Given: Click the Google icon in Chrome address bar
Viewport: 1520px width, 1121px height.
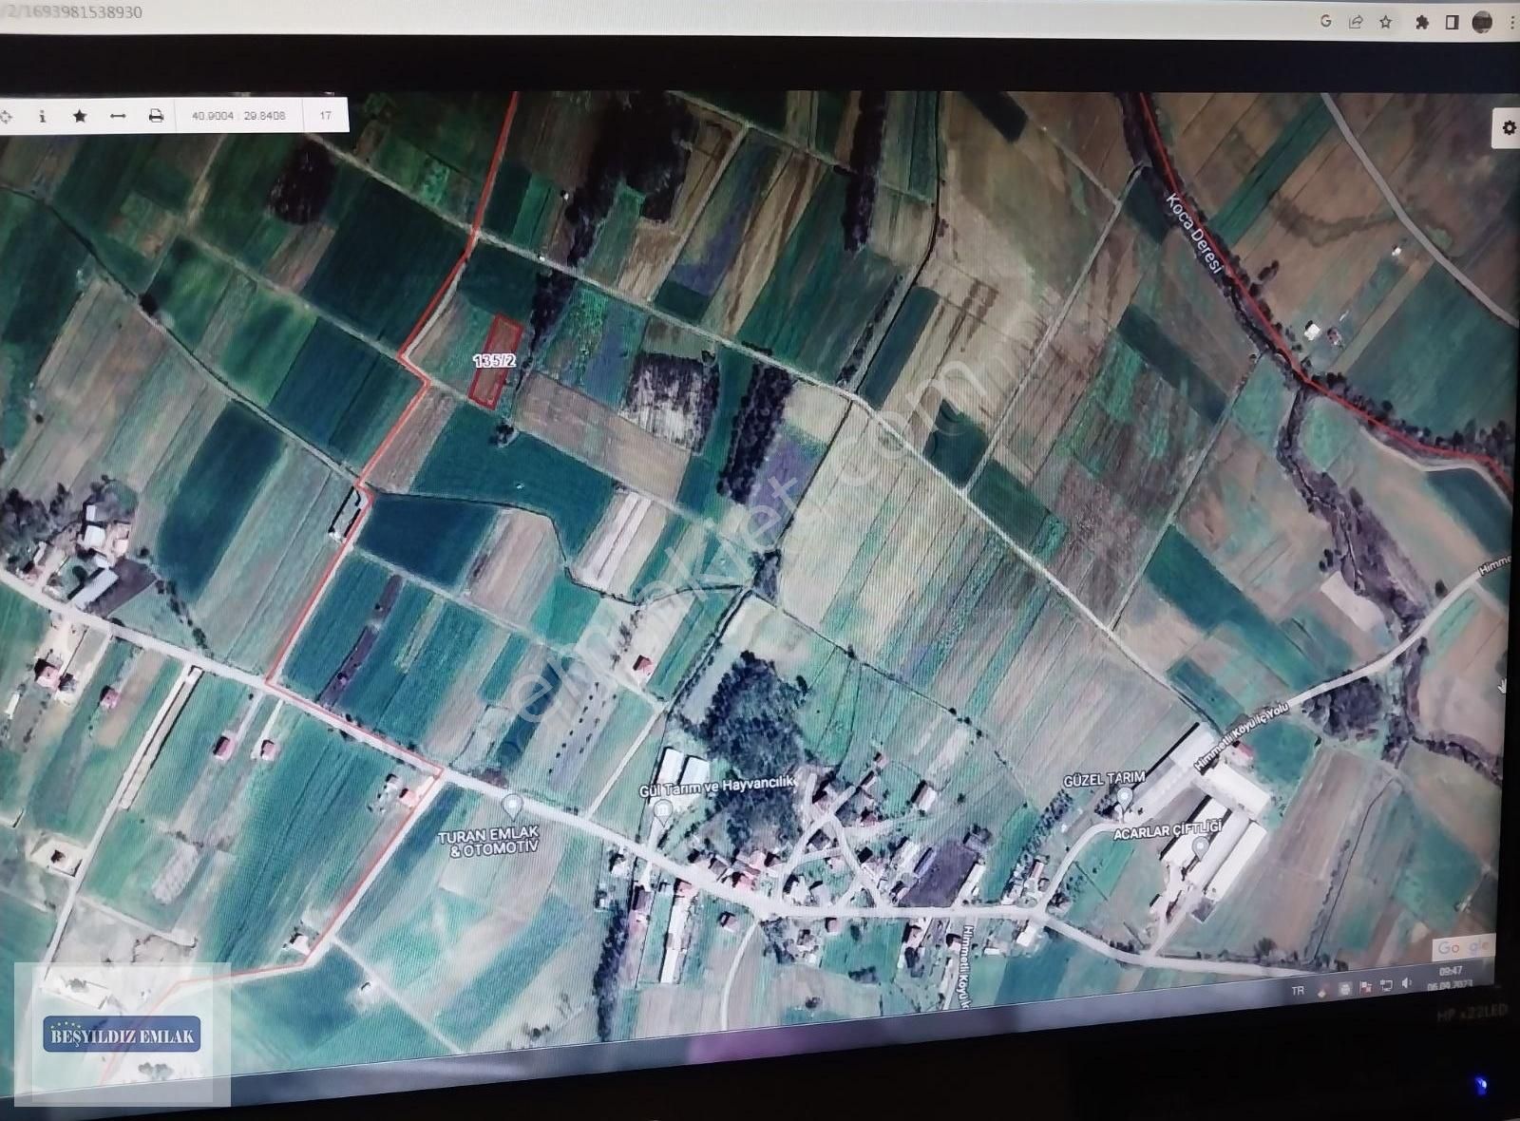Looking at the screenshot, I should [1326, 22].
